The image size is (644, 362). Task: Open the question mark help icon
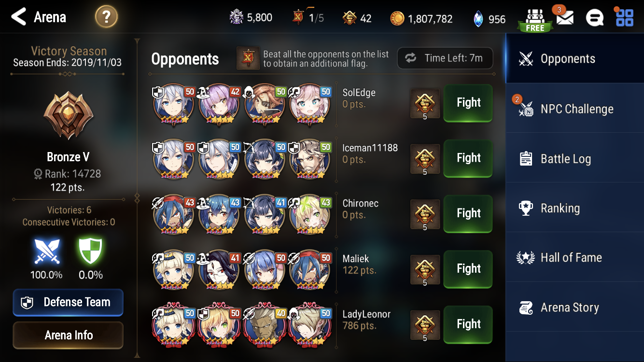pyautogui.click(x=107, y=17)
